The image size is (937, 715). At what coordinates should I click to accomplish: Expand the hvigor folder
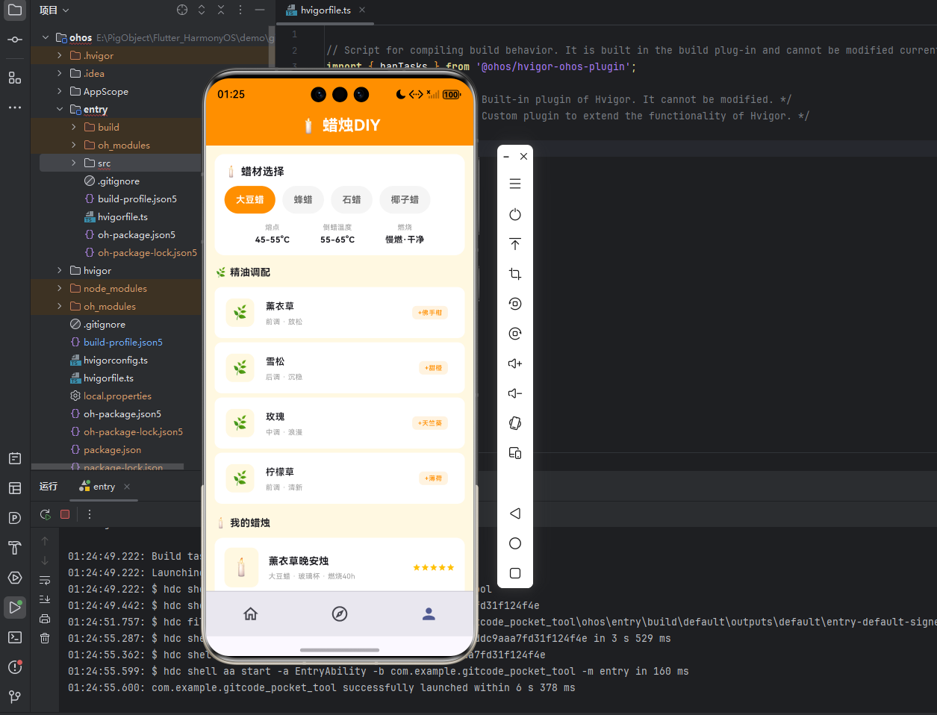(x=60, y=270)
